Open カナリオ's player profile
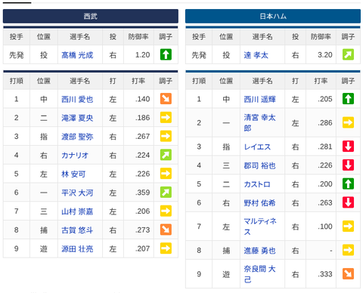Image resolution: width=363 pixels, height=293 pixels. [x=75, y=156]
